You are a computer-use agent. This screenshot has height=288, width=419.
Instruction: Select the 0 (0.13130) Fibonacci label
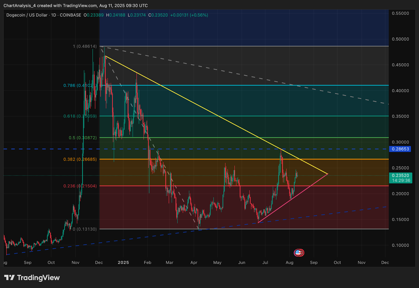pyautogui.click(x=85, y=229)
